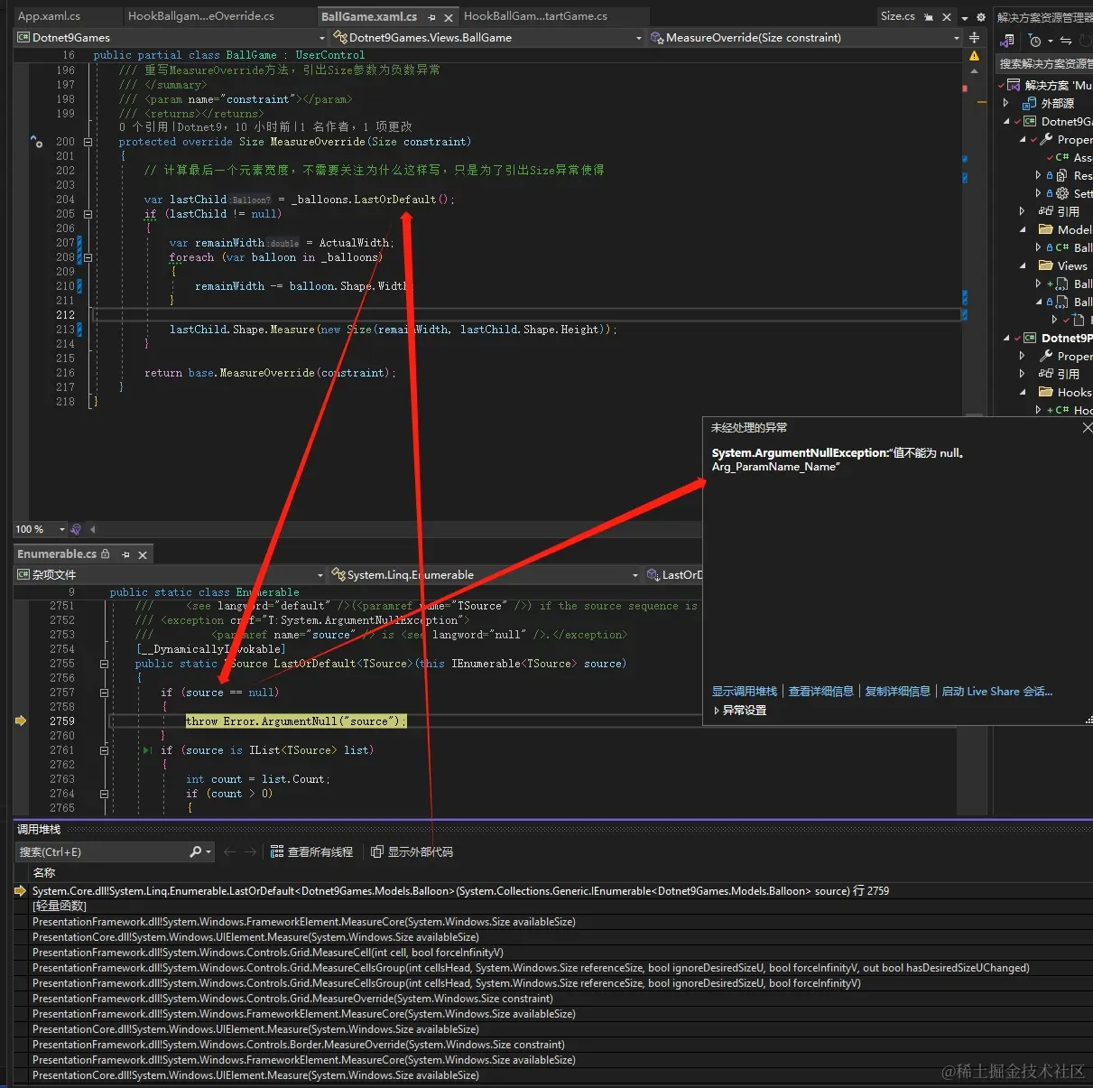Click the call stack search field
The height and width of the screenshot is (1088, 1093).
coord(103,852)
